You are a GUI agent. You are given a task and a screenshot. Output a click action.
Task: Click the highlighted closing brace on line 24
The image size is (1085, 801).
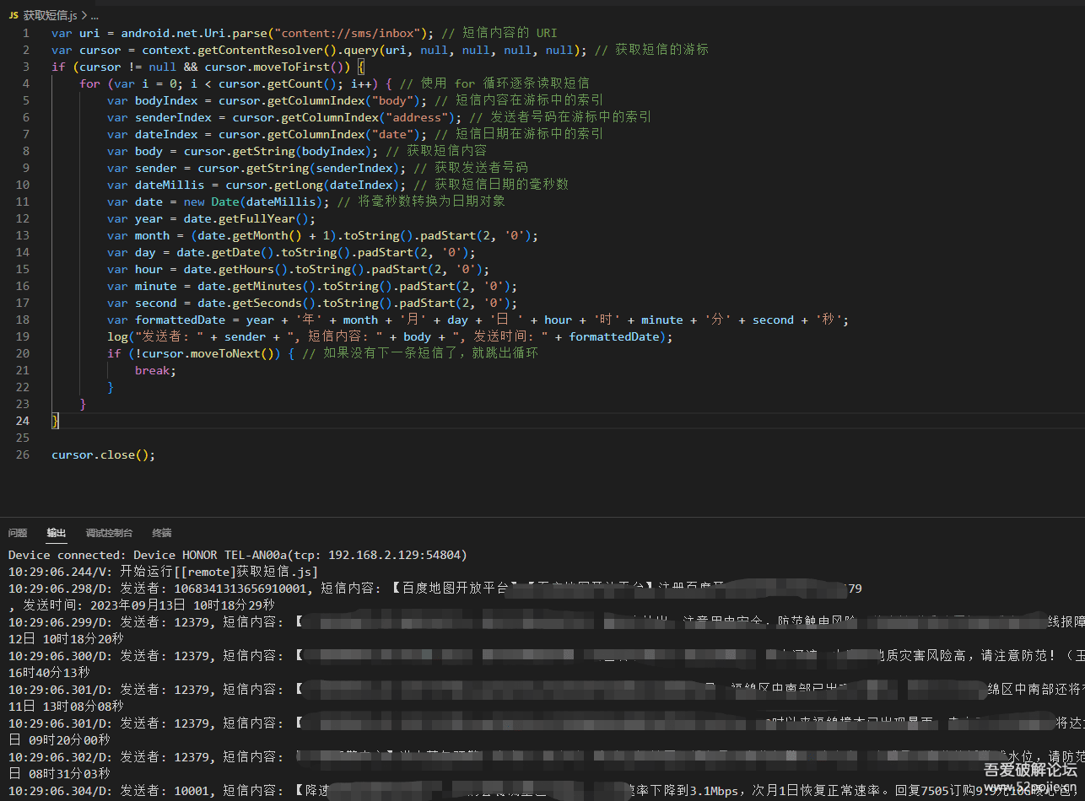55,421
